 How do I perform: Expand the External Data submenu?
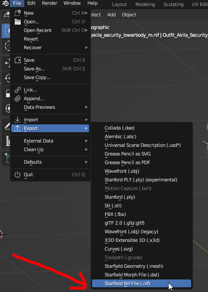click(x=50, y=141)
